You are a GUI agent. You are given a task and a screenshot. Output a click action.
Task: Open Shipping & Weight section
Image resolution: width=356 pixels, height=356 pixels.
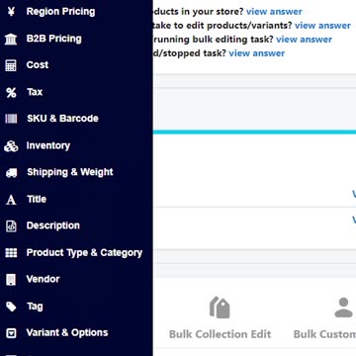70,172
